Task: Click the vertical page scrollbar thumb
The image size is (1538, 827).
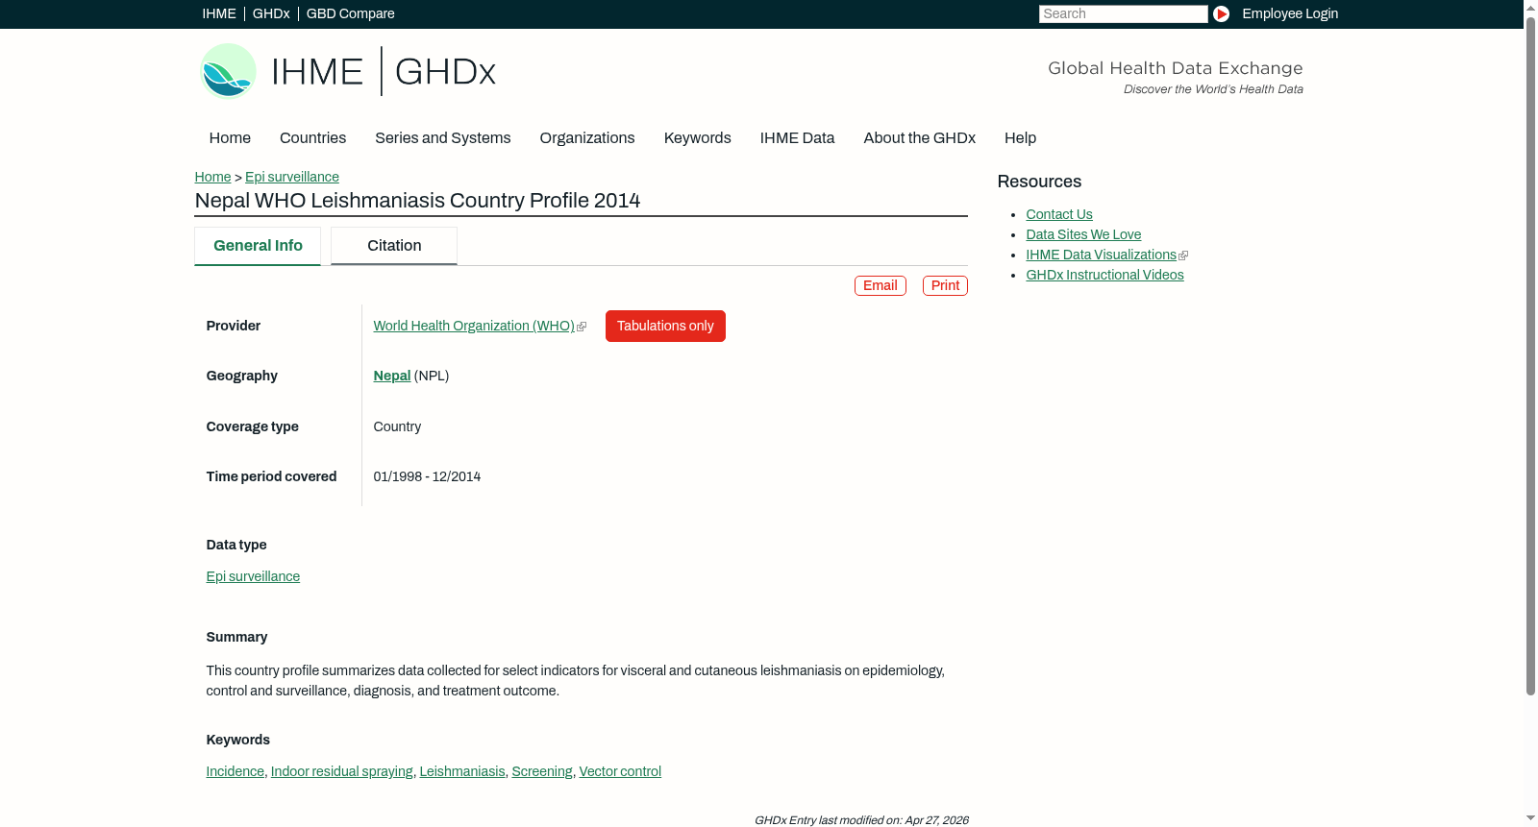Action: coord(1530,355)
